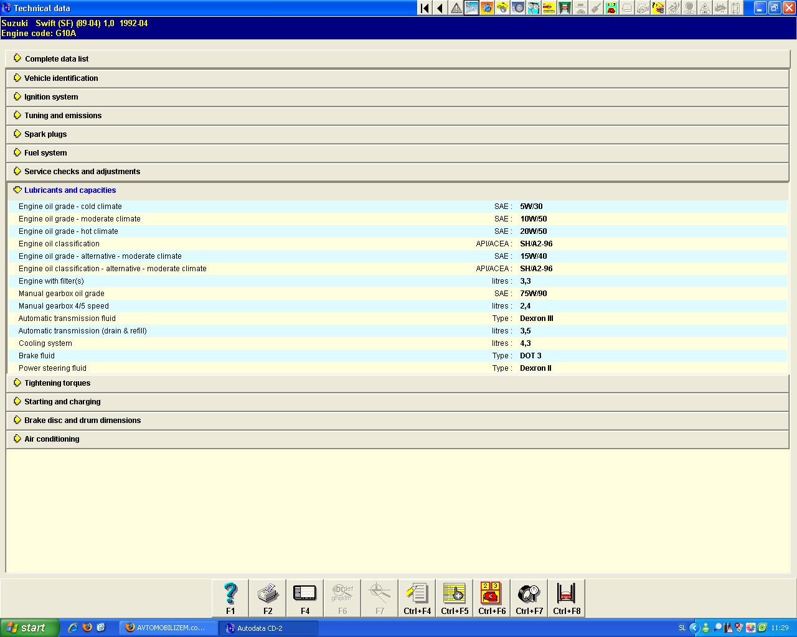Viewport: 797px width, 637px height.
Task: Select the Dexron II power steering value
Action: tap(535, 368)
